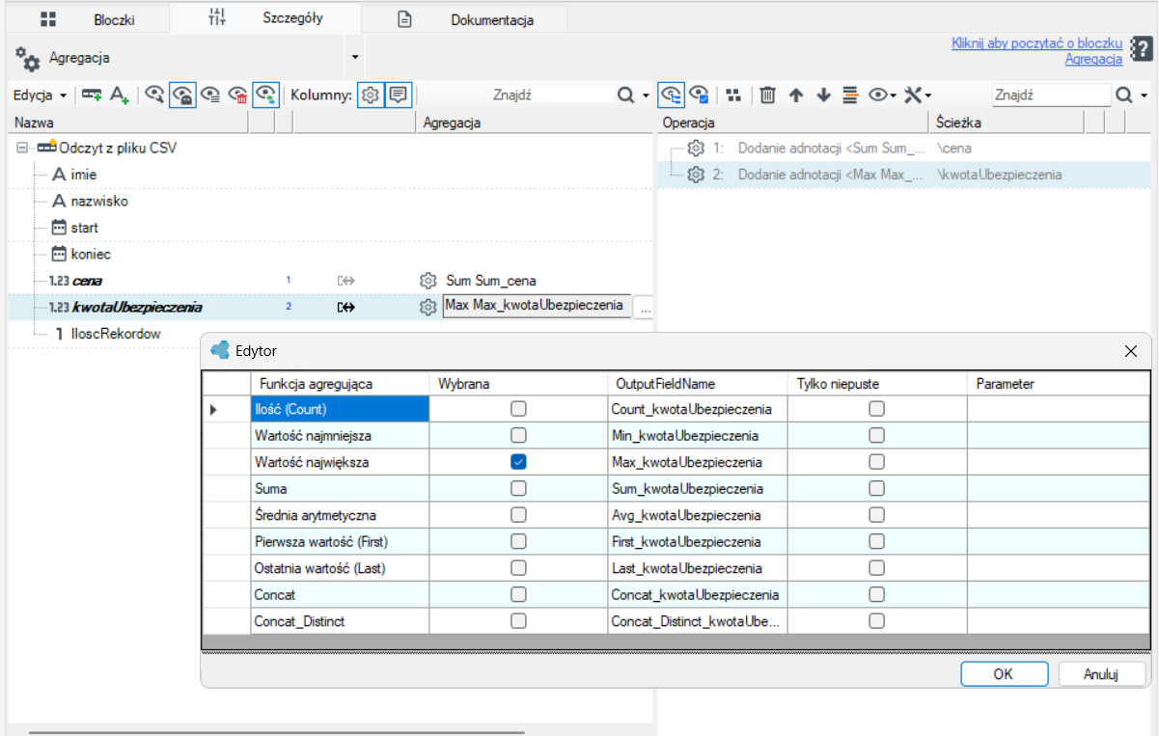Enable Wybrana checkbox for Suma
Viewport: 1159px width, 736px height.
click(518, 489)
